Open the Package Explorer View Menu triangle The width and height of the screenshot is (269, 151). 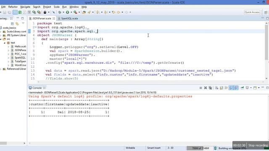(23, 23)
